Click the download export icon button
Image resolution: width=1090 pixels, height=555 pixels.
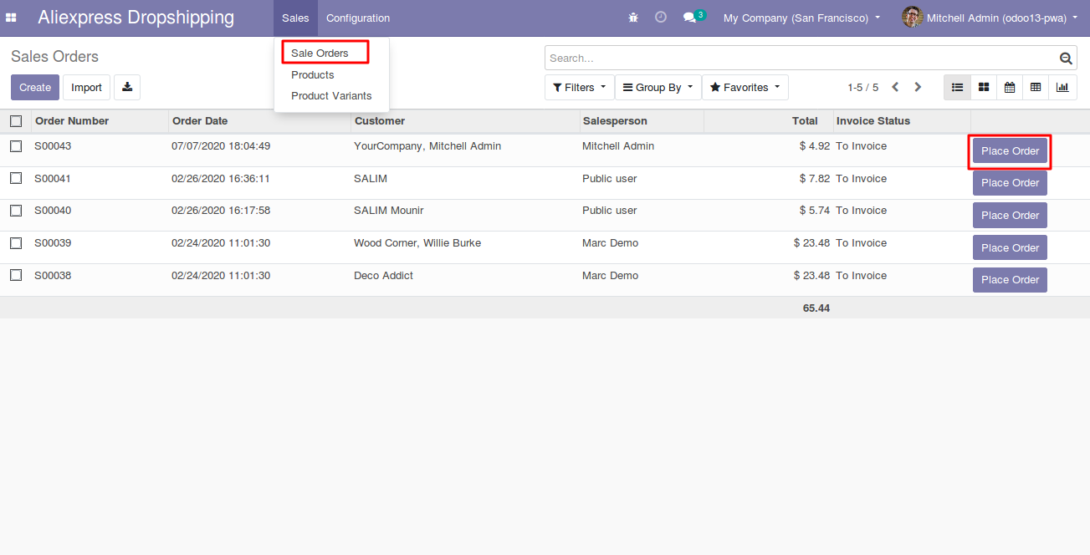[x=127, y=87]
